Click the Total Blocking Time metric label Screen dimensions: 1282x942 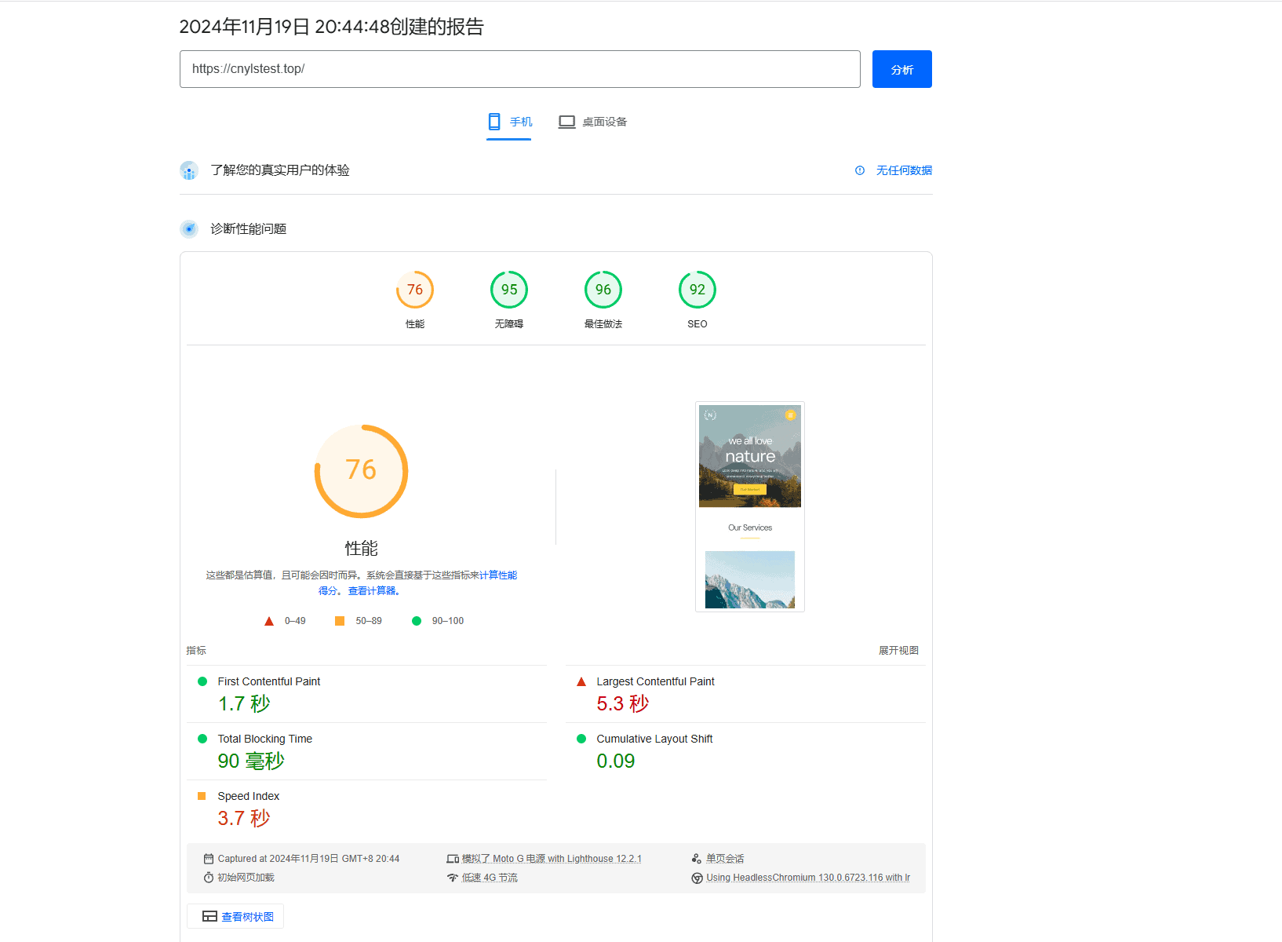[x=265, y=739]
